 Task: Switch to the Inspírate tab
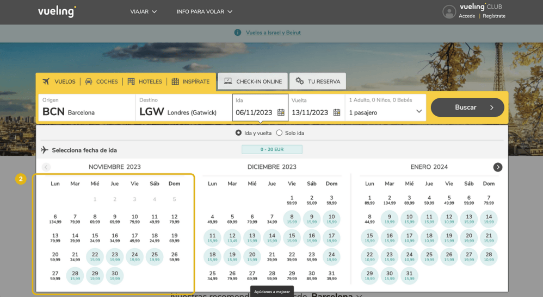(x=191, y=81)
